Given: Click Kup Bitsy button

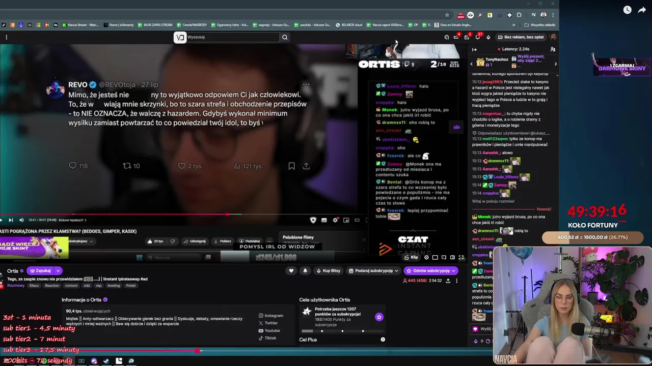Looking at the screenshot, I should [328, 270].
